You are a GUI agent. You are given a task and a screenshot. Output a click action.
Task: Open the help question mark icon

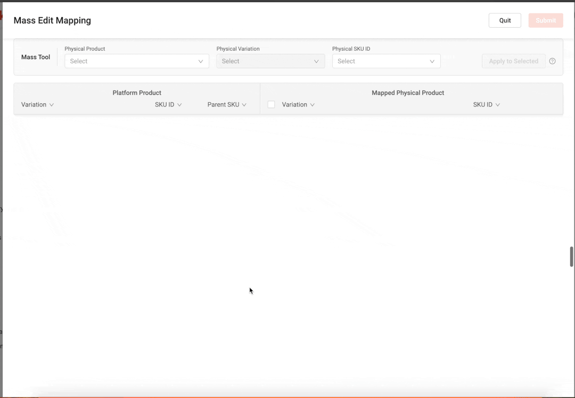coord(552,61)
